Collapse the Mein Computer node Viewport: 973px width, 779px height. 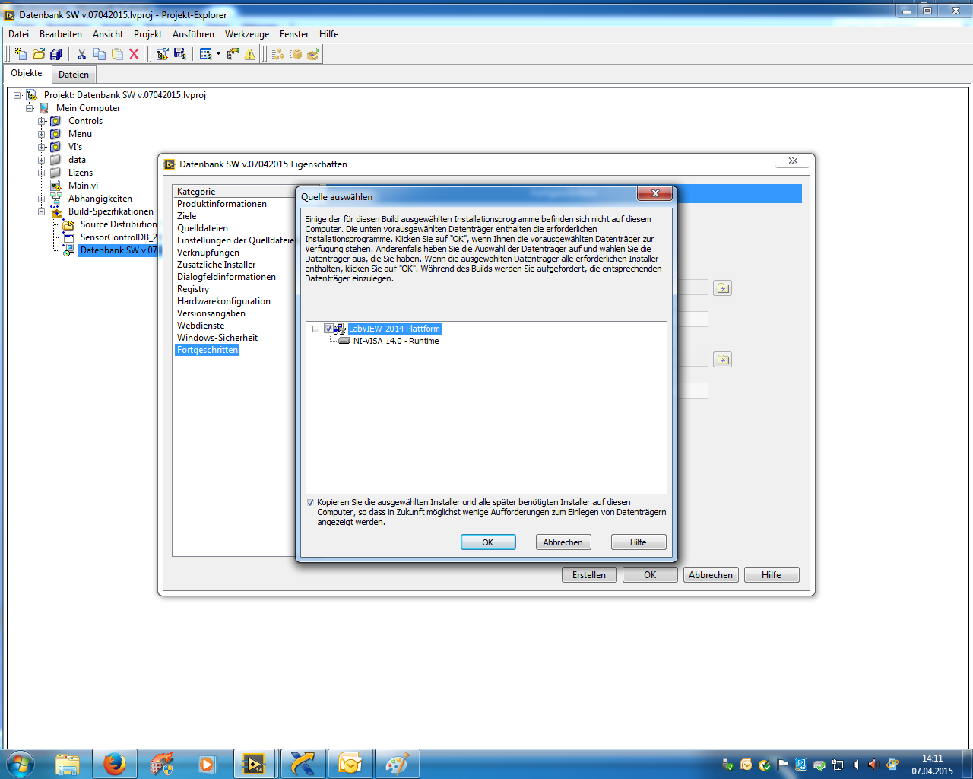(30, 108)
